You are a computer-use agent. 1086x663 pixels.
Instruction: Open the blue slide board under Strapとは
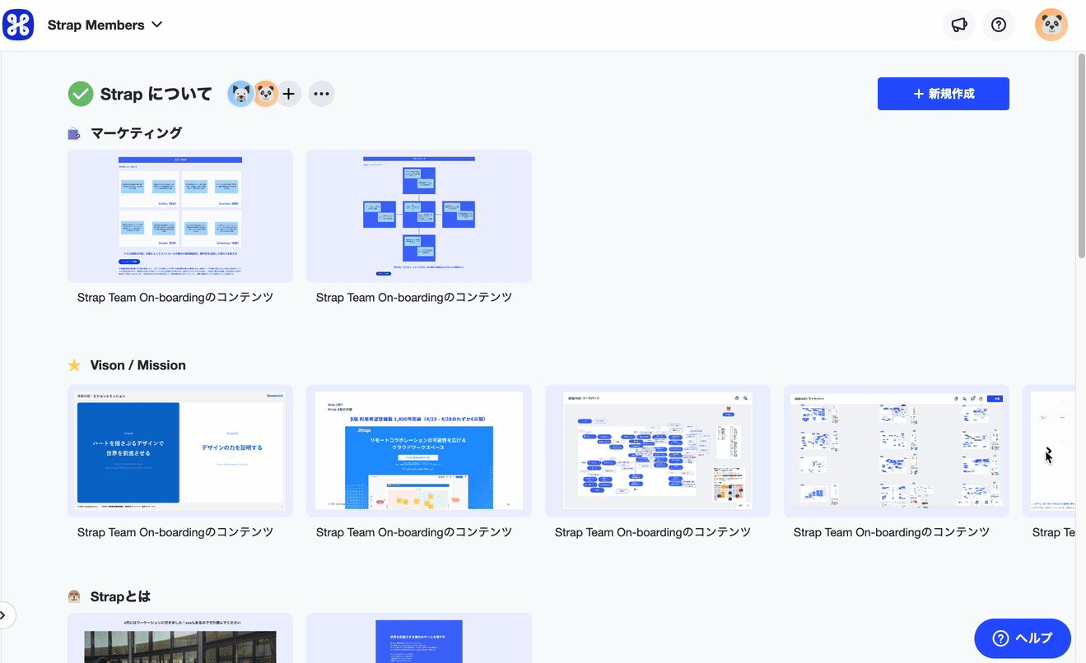[x=419, y=637]
